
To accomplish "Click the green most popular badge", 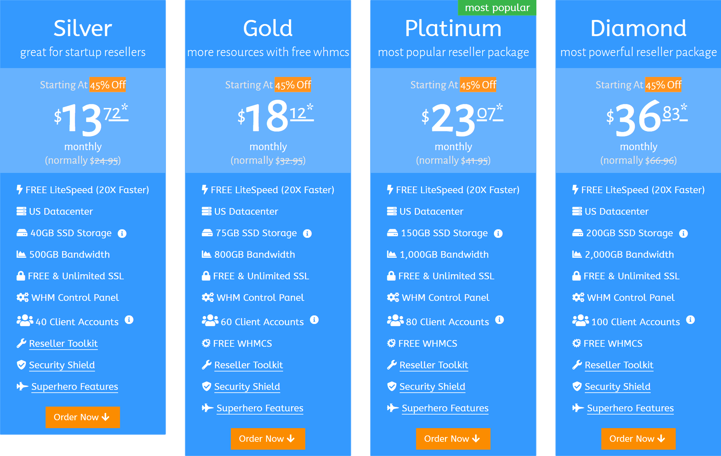I will [497, 8].
